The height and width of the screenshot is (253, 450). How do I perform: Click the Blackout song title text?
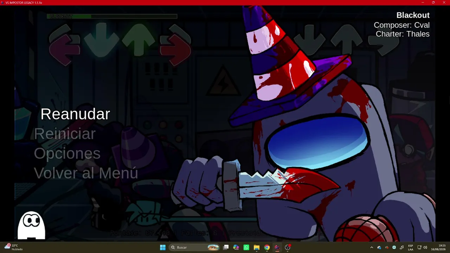(413, 15)
